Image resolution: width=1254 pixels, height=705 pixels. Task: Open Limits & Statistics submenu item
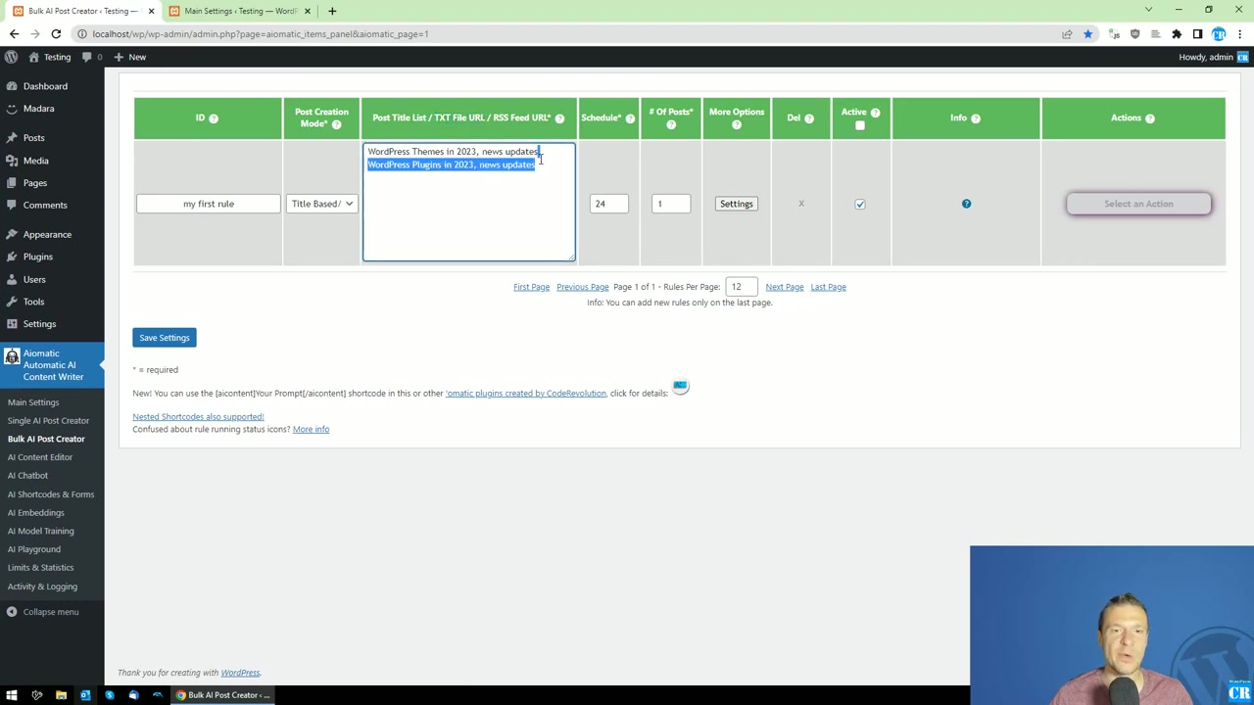(x=40, y=568)
